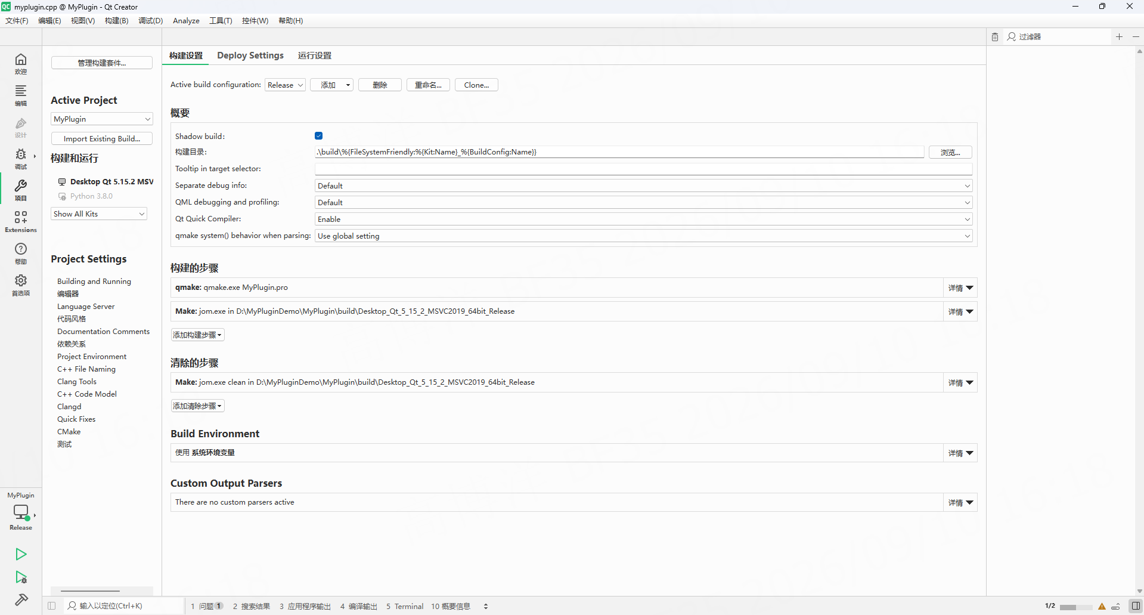1144x615 pixels.
Task: Focus the 过滤器 filter field
Action: [1058, 37]
